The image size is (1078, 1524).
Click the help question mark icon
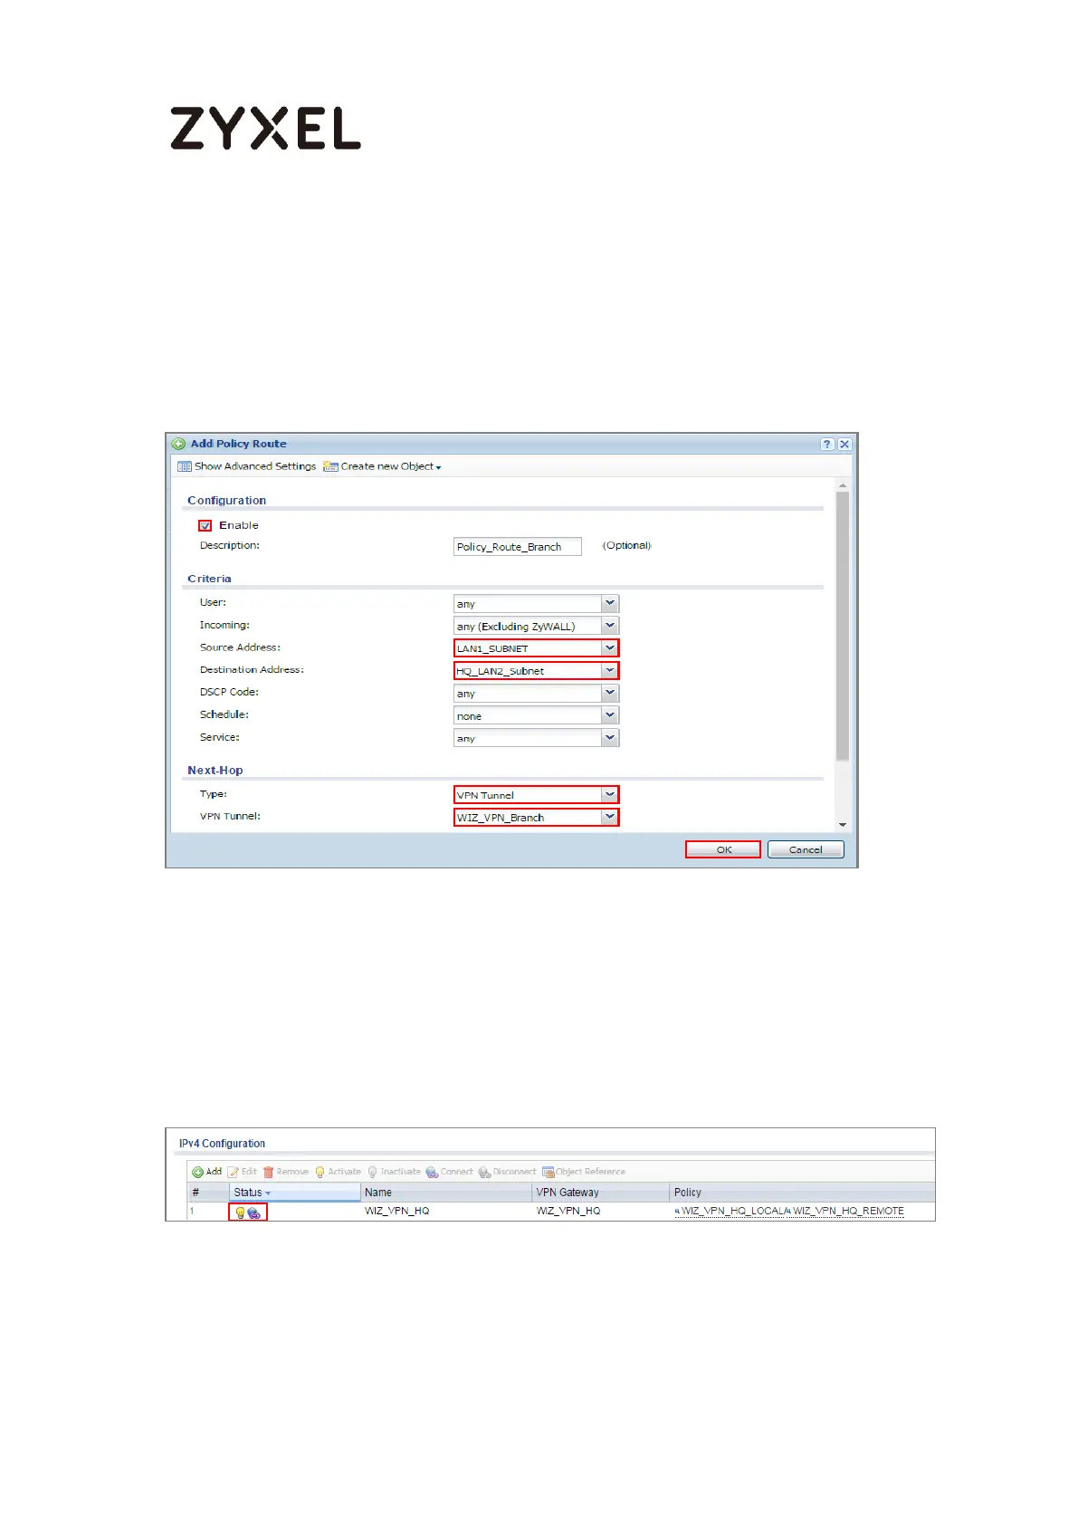pyautogui.click(x=827, y=444)
